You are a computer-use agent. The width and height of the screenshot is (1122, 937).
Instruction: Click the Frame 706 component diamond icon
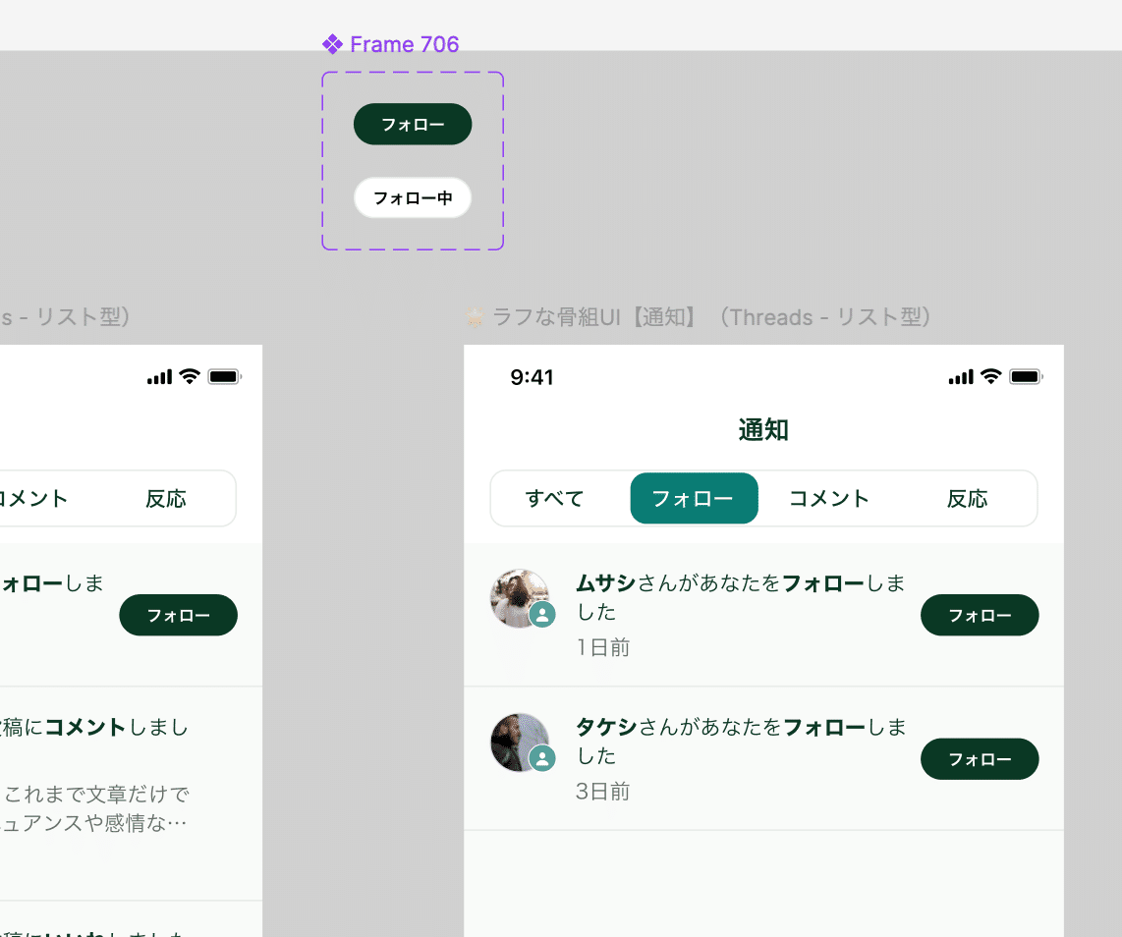point(332,44)
